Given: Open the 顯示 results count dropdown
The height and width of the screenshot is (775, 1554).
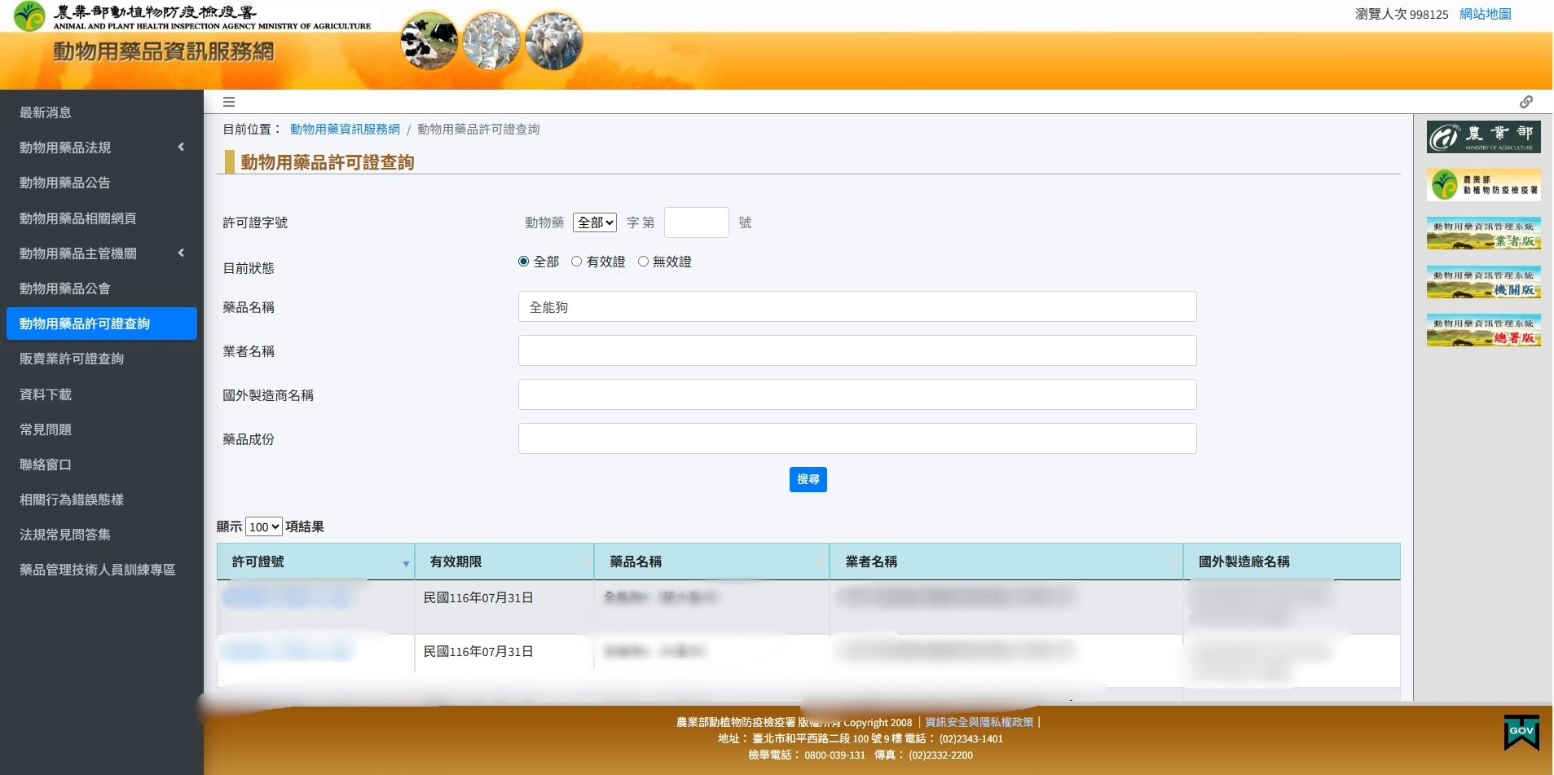Looking at the screenshot, I should 262,526.
